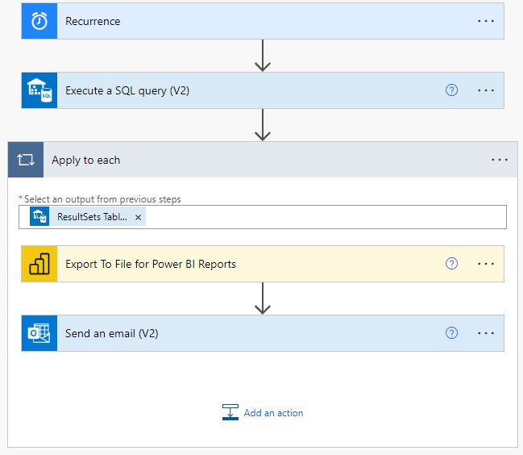Screen dimensions: 523x455
Task: Expand Export To File for Power BI Reports
Action: click(263, 264)
